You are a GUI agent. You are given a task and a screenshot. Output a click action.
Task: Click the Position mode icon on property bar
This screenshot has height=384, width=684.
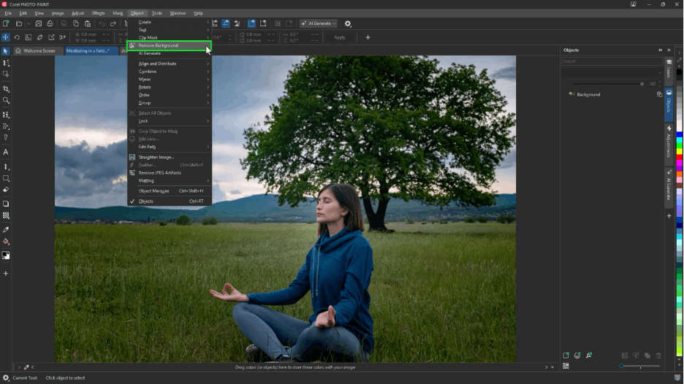pos(6,37)
